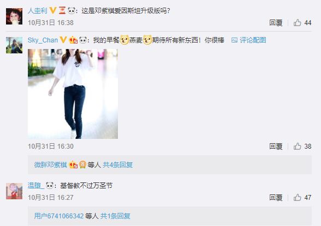The width and height of the screenshot is (321, 226).
Task: Click the orange V badge next to 人圭利
Action: (x=53, y=10)
